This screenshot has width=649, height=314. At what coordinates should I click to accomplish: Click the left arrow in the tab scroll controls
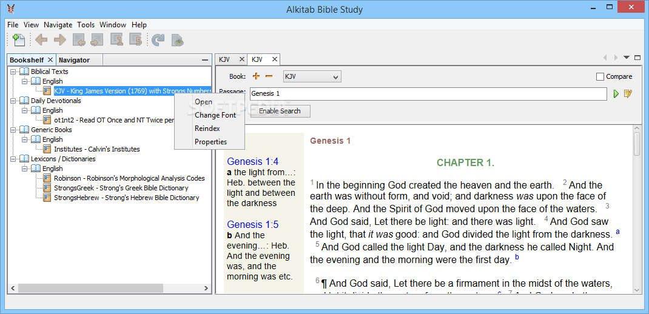coord(605,58)
